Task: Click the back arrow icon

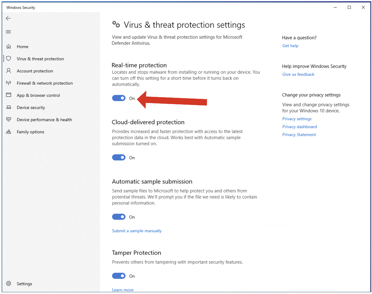Action: [x=8, y=18]
